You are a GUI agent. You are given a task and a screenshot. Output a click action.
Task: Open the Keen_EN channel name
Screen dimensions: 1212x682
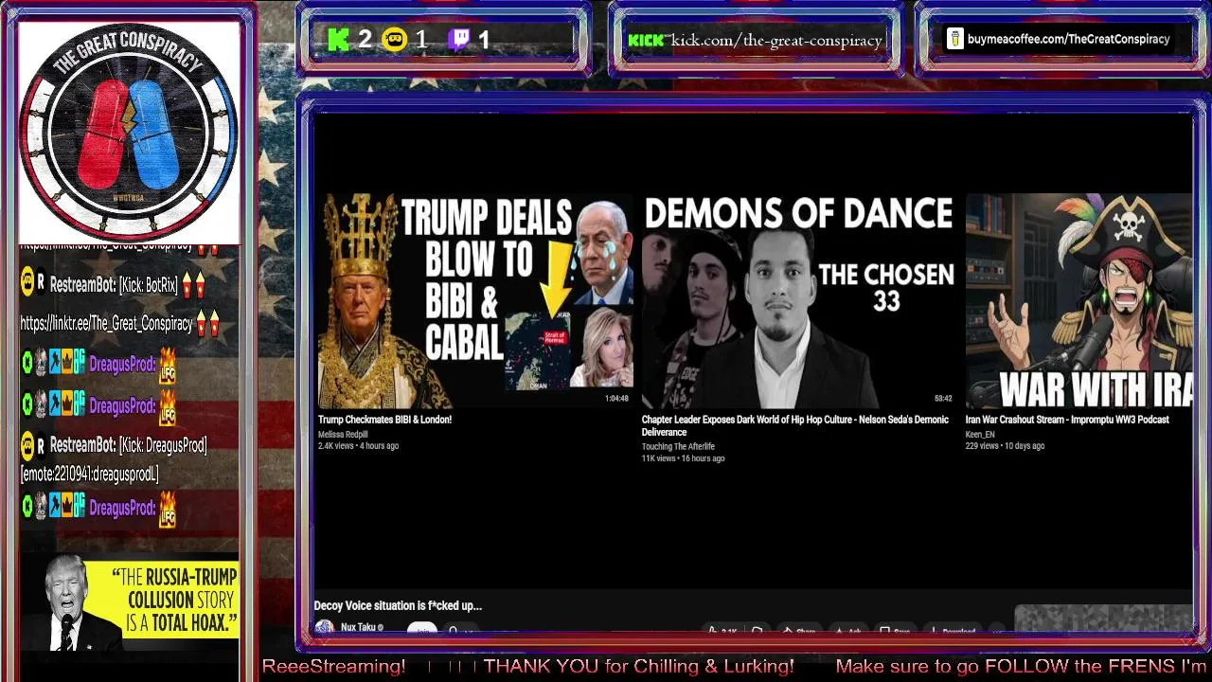point(980,435)
